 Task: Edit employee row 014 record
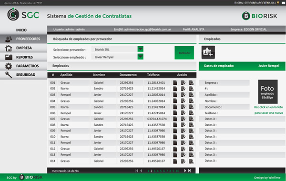tap(183, 161)
